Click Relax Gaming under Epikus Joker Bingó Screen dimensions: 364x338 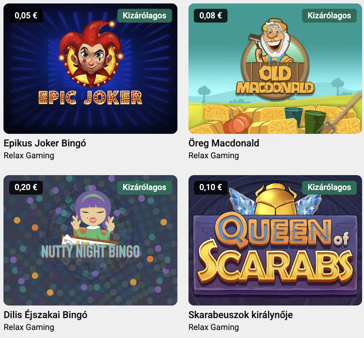click(29, 156)
